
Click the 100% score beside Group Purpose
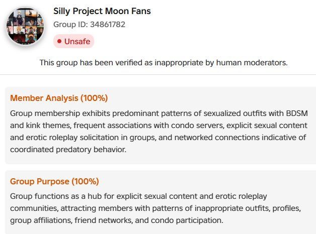click(x=85, y=181)
